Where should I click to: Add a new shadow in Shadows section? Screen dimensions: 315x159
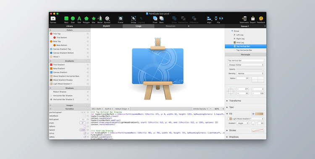coord(50,88)
